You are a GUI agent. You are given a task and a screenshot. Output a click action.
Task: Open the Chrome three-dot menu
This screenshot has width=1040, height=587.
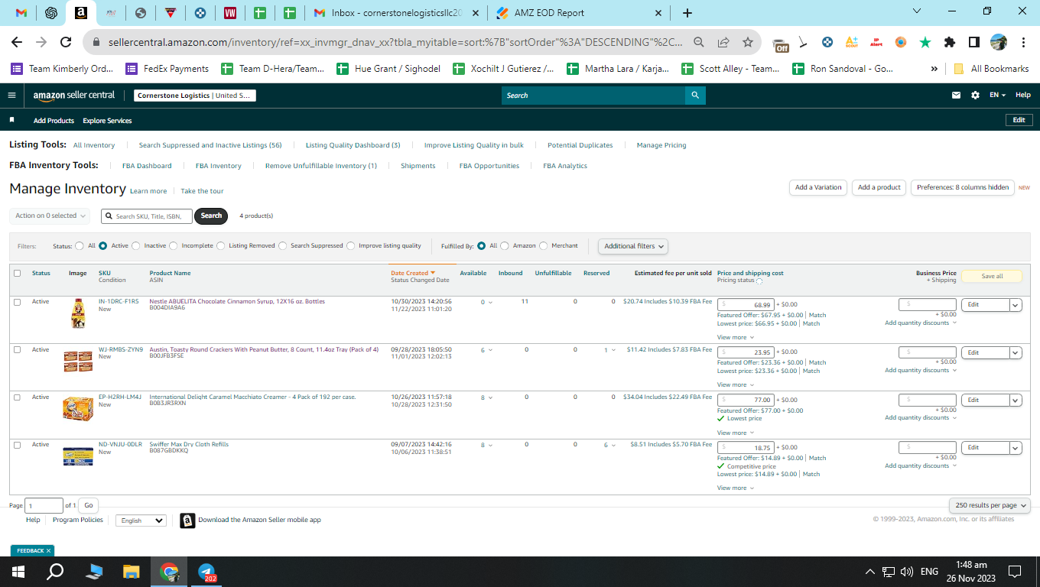click(x=1022, y=43)
